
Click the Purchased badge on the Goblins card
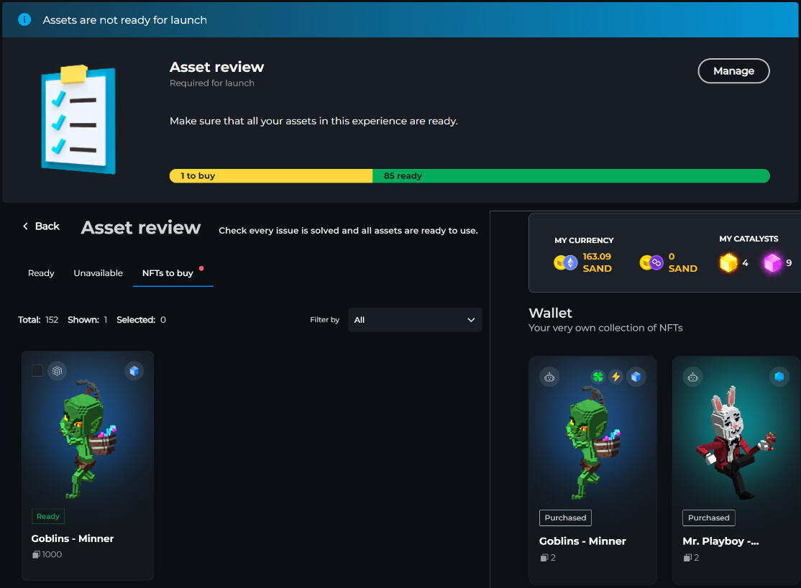point(565,518)
